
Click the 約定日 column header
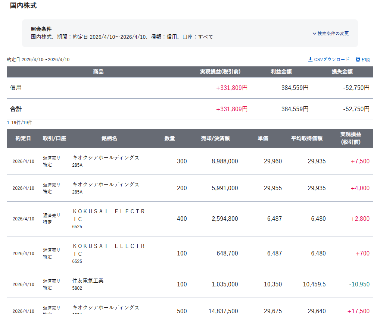coord(23,138)
